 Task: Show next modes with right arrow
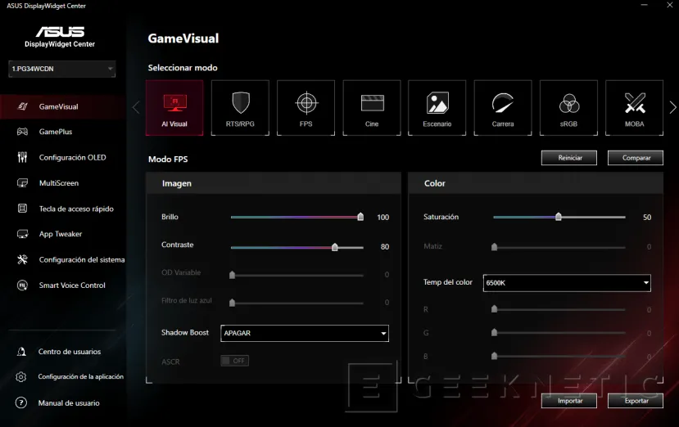(672, 108)
